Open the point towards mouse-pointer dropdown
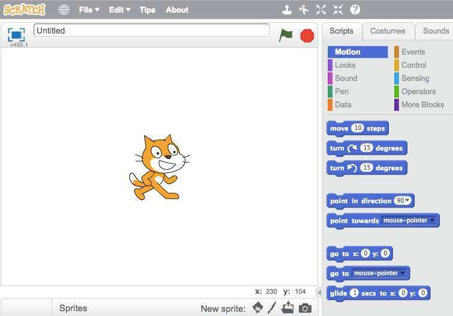The width and height of the screenshot is (453, 316). tap(432, 221)
